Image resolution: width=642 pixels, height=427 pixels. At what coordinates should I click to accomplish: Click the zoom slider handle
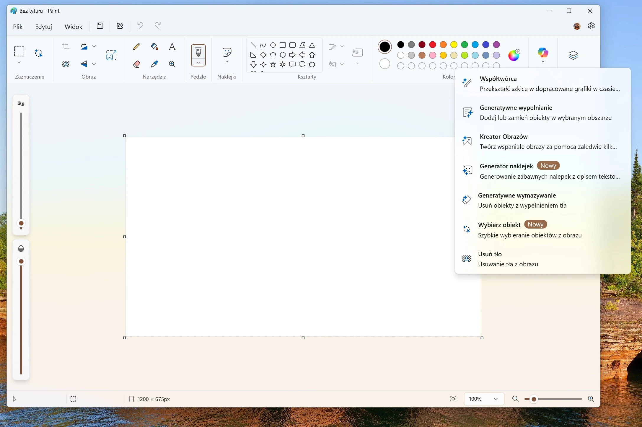[534, 399]
